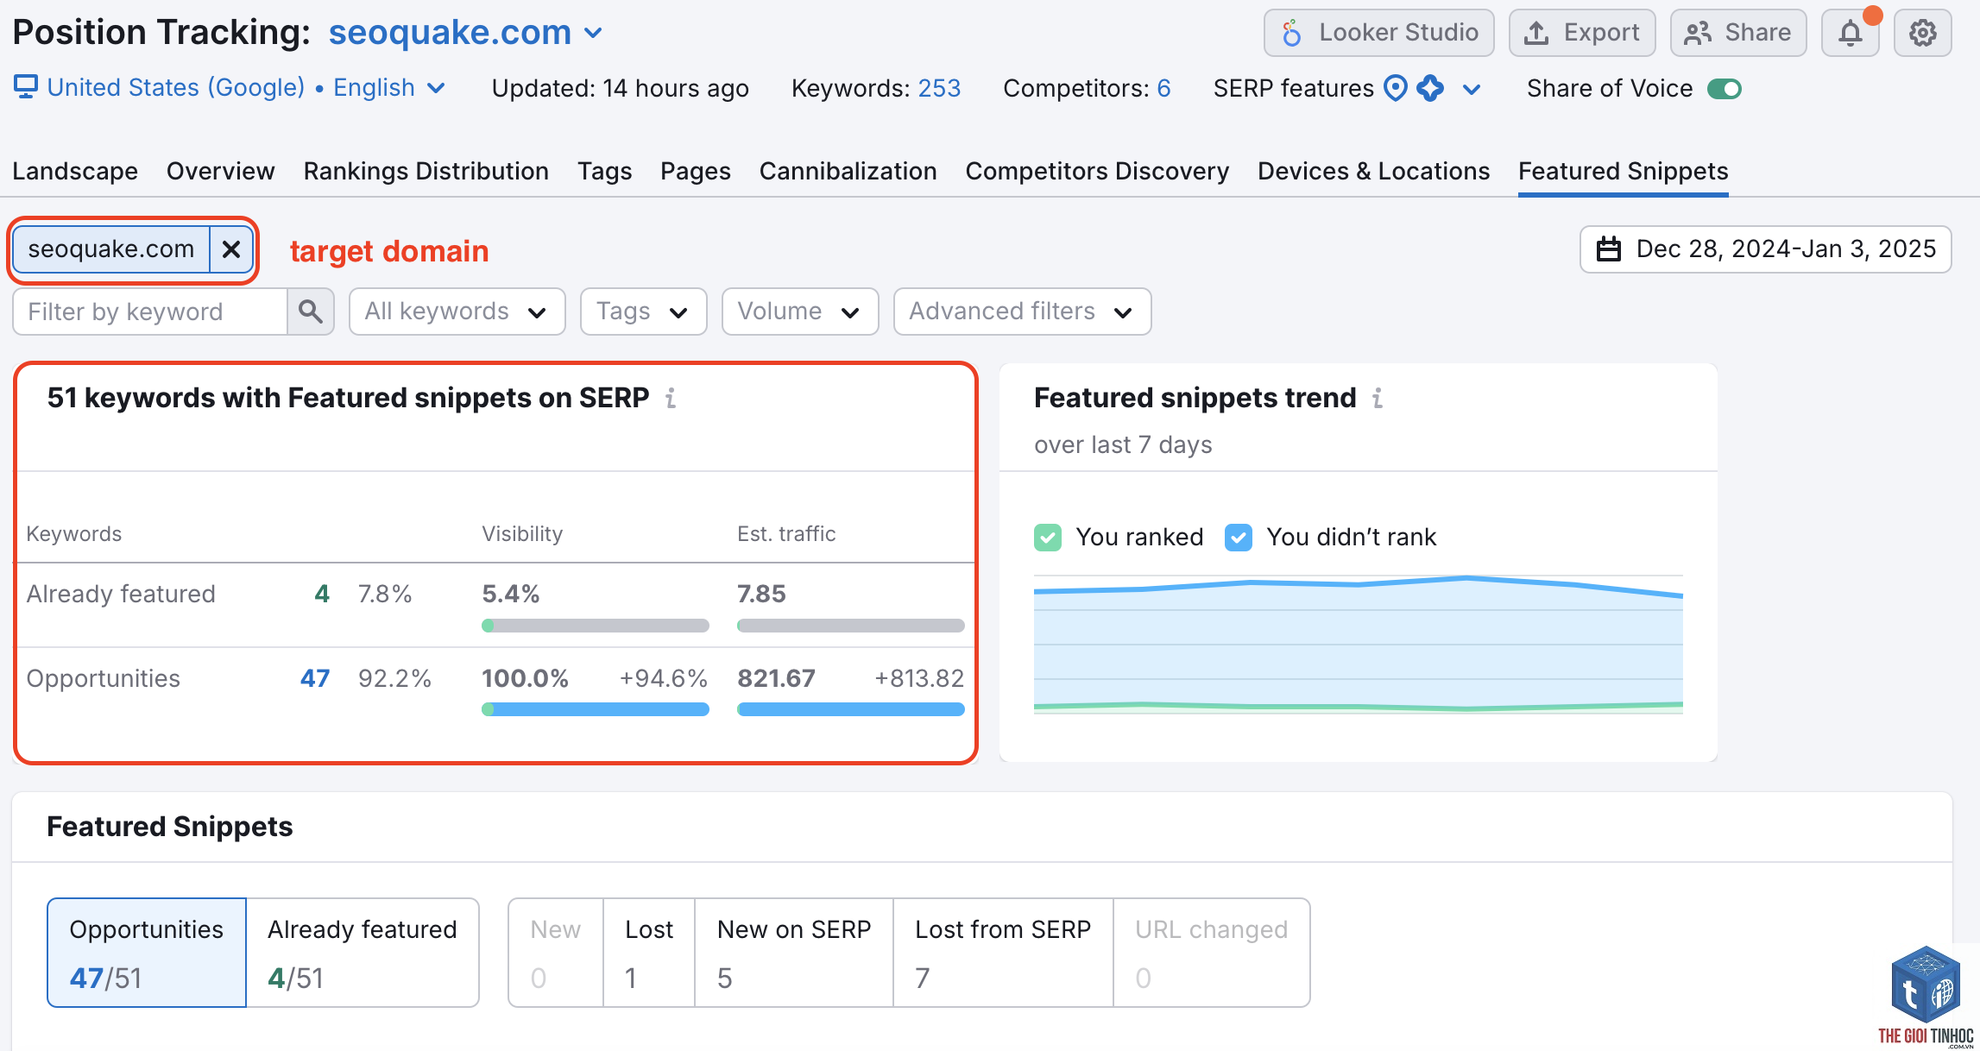Open the Tags filter dropdown
The height and width of the screenshot is (1051, 1980).
point(643,312)
